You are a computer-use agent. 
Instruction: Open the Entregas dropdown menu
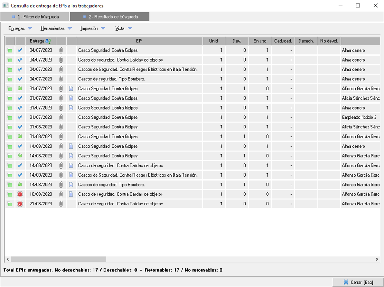pyautogui.click(x=20, y=28)
